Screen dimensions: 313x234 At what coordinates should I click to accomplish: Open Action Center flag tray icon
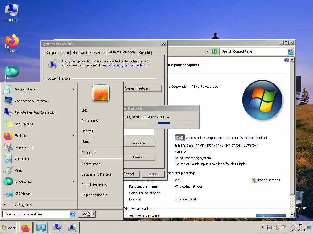click(284, 227)
